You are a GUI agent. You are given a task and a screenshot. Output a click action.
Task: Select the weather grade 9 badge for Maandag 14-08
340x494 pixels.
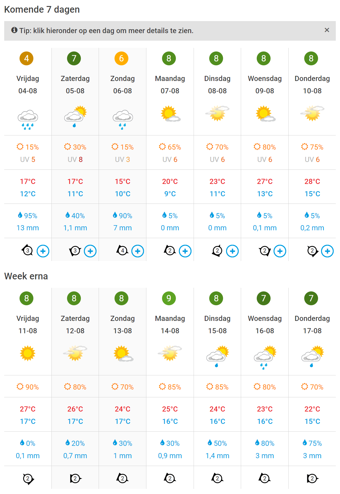pyautogui.click(x=169, y=298)
